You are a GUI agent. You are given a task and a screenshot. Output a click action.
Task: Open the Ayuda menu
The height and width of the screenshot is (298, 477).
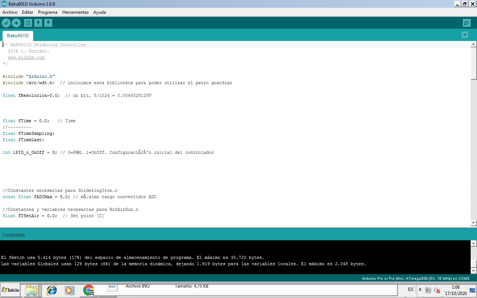tap(99, 12)
